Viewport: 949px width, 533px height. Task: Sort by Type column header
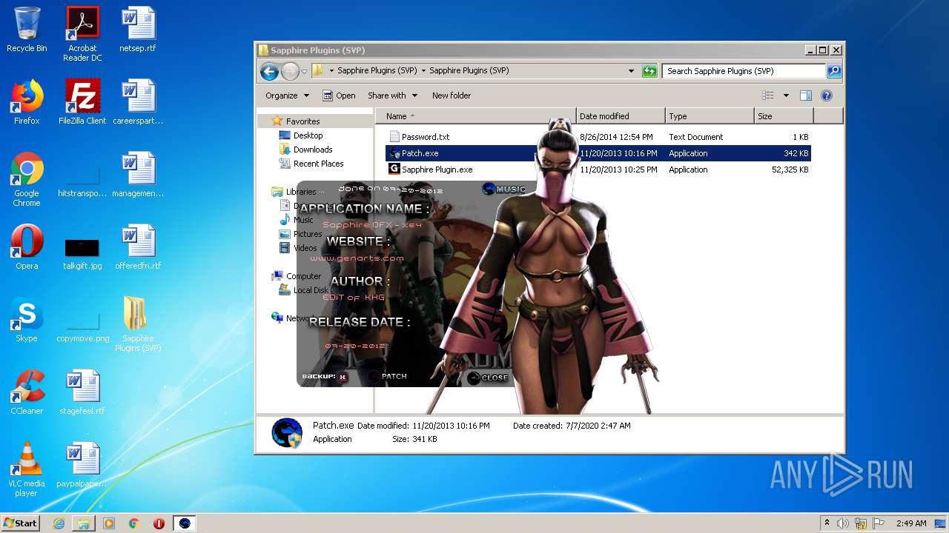[709, 116]
